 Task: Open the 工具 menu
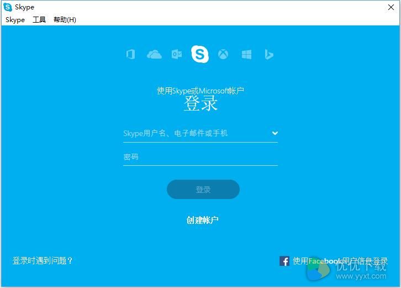[x=39, y=20]
